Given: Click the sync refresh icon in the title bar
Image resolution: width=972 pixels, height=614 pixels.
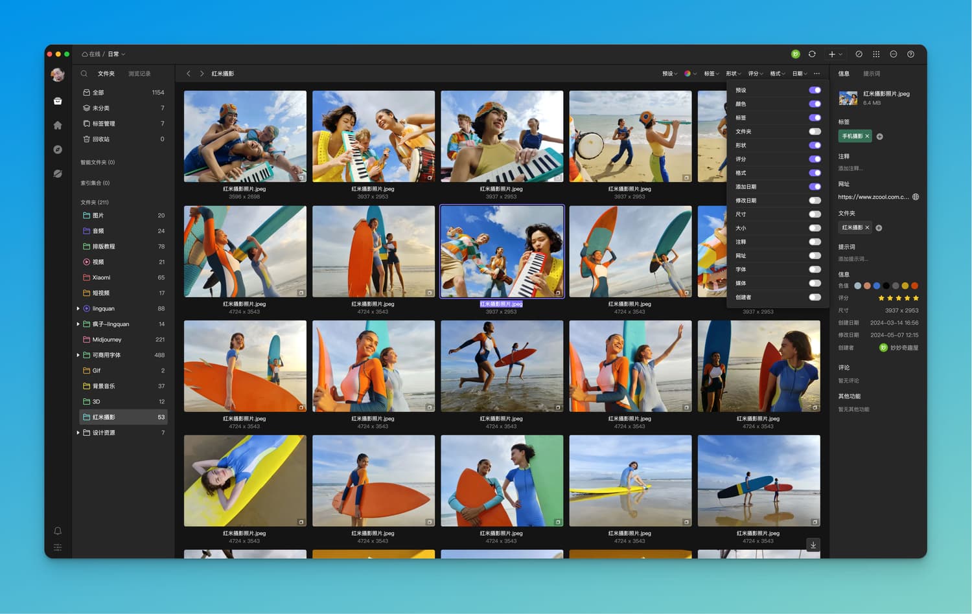Looking at the screenshot, I should pos(812,54).
